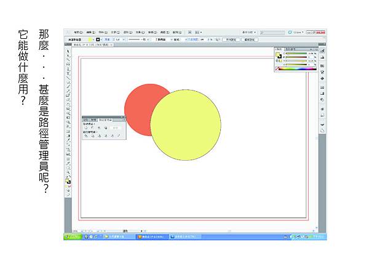Image resolution: width=369 pixels, height=263 pixels.
Task: Open the 選取(S) menu
Action: point(128,32)
